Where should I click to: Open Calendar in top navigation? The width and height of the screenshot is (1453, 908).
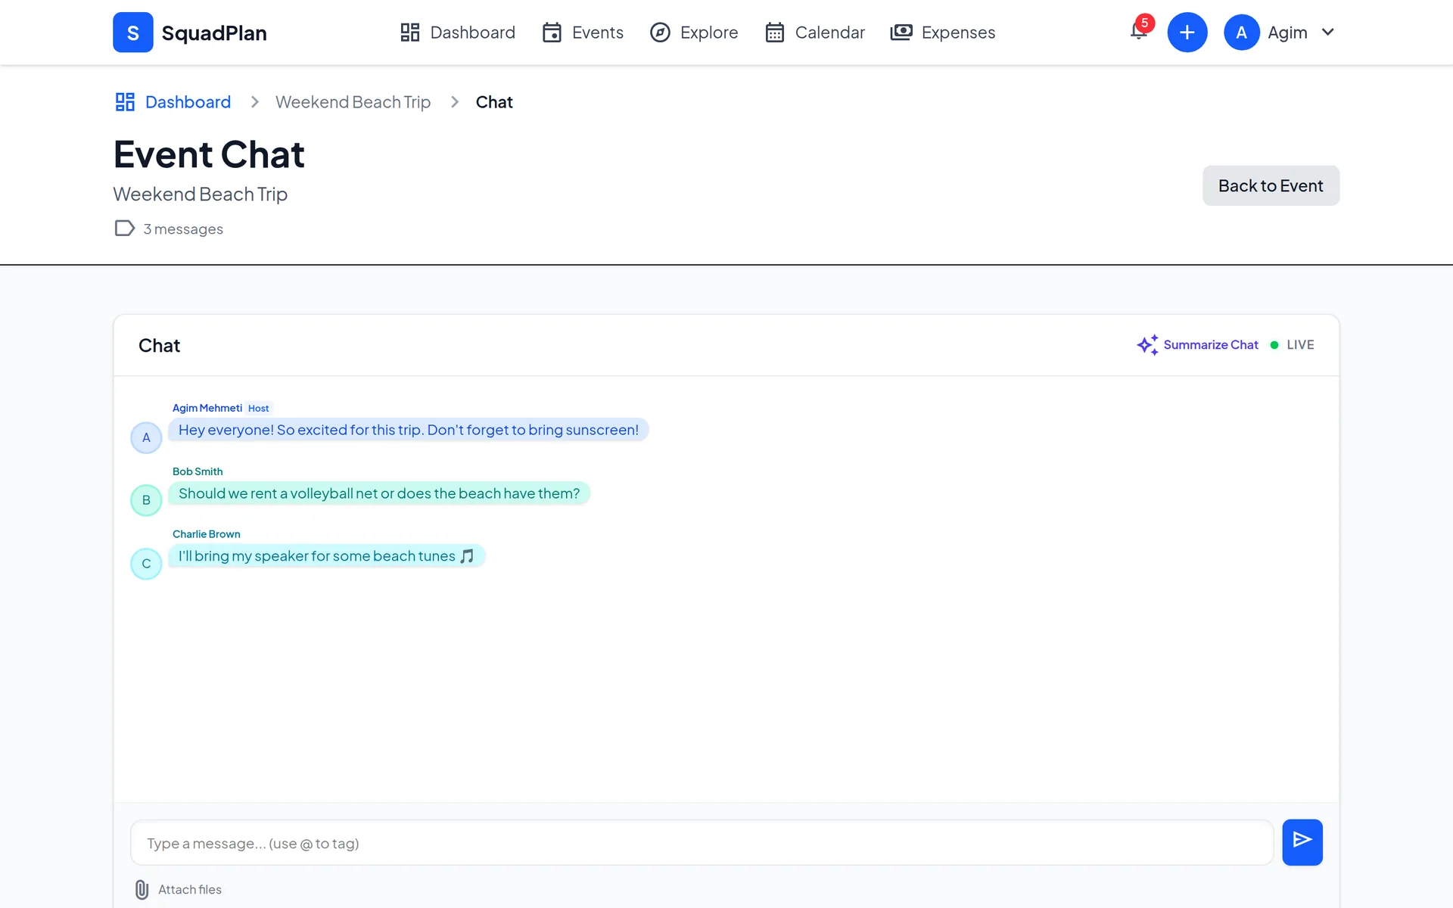click(814, 33)
